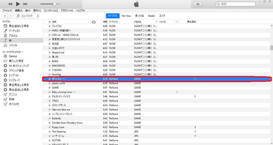Image resolution: width=273 pixels, height=145 pixels.
Task: Uncheck the plastic smile song checkbox
Action: (x=49, y=83)
